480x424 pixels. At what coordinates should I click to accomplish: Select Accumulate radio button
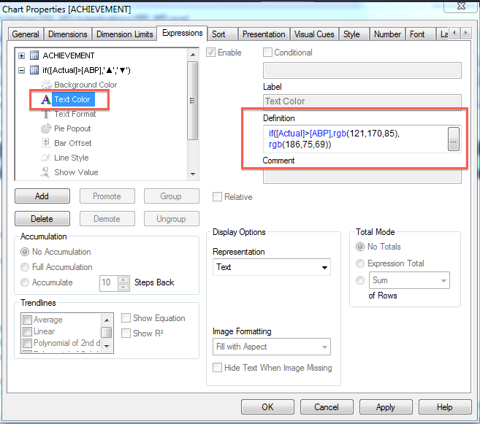[25, 282]
